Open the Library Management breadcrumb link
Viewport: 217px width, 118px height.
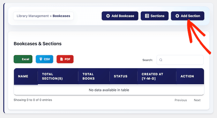(x=33, y=16)
